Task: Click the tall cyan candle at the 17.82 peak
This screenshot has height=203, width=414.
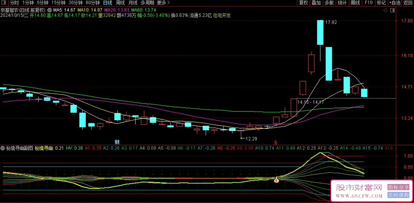Action: click(x=320, y=32)
